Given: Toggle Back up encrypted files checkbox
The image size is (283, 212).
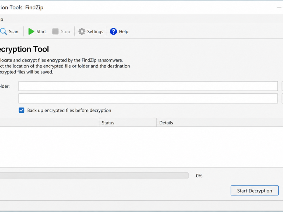Looking at the screenshot, I should (22, 110).
